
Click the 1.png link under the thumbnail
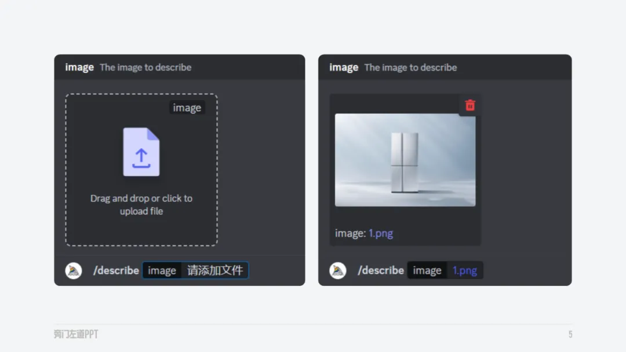coord(380,233)
